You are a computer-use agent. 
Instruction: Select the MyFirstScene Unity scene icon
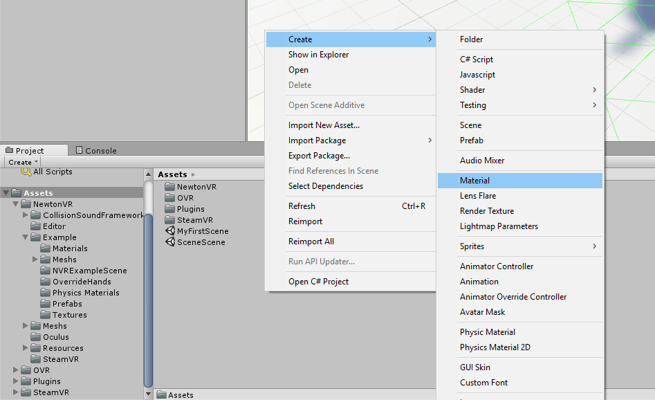coord(169,230)
